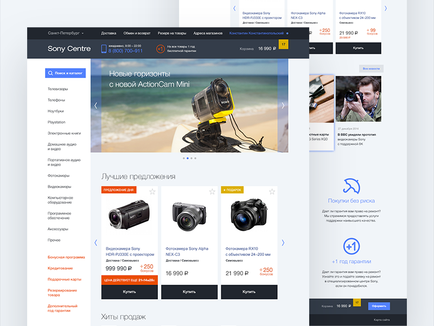The width and height of the screenshot is (434, 326).
Task: Click the yellow 17 badge in the bottom cart bar
Action: tap(357, 303)
